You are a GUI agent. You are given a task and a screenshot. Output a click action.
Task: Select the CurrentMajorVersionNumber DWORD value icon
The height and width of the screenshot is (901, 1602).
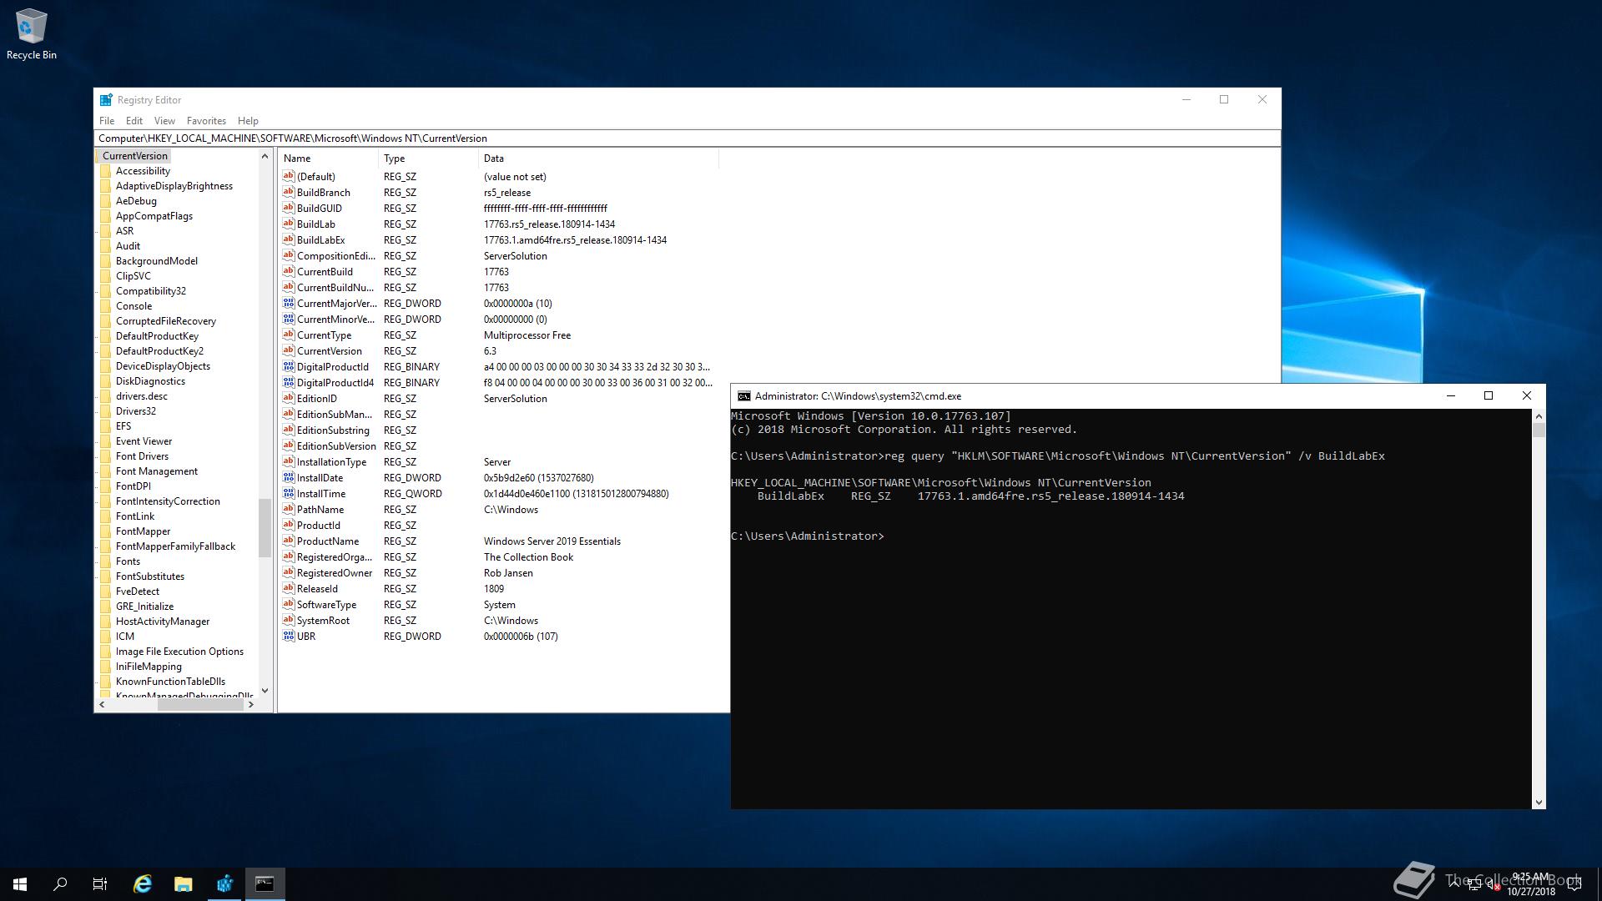(x=289, y=304)
